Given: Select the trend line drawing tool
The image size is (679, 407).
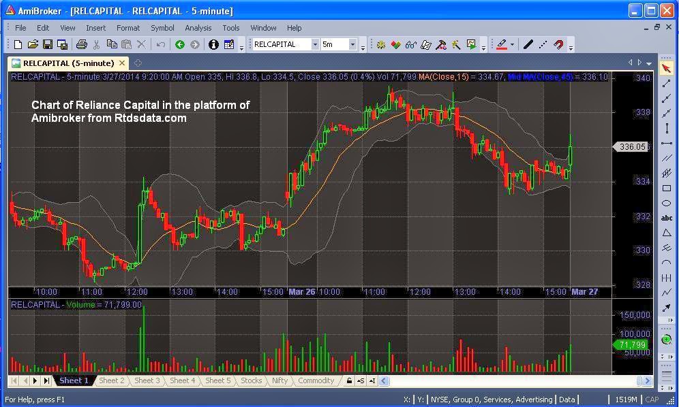Looking at the screenshot, I should pos(667,84).
